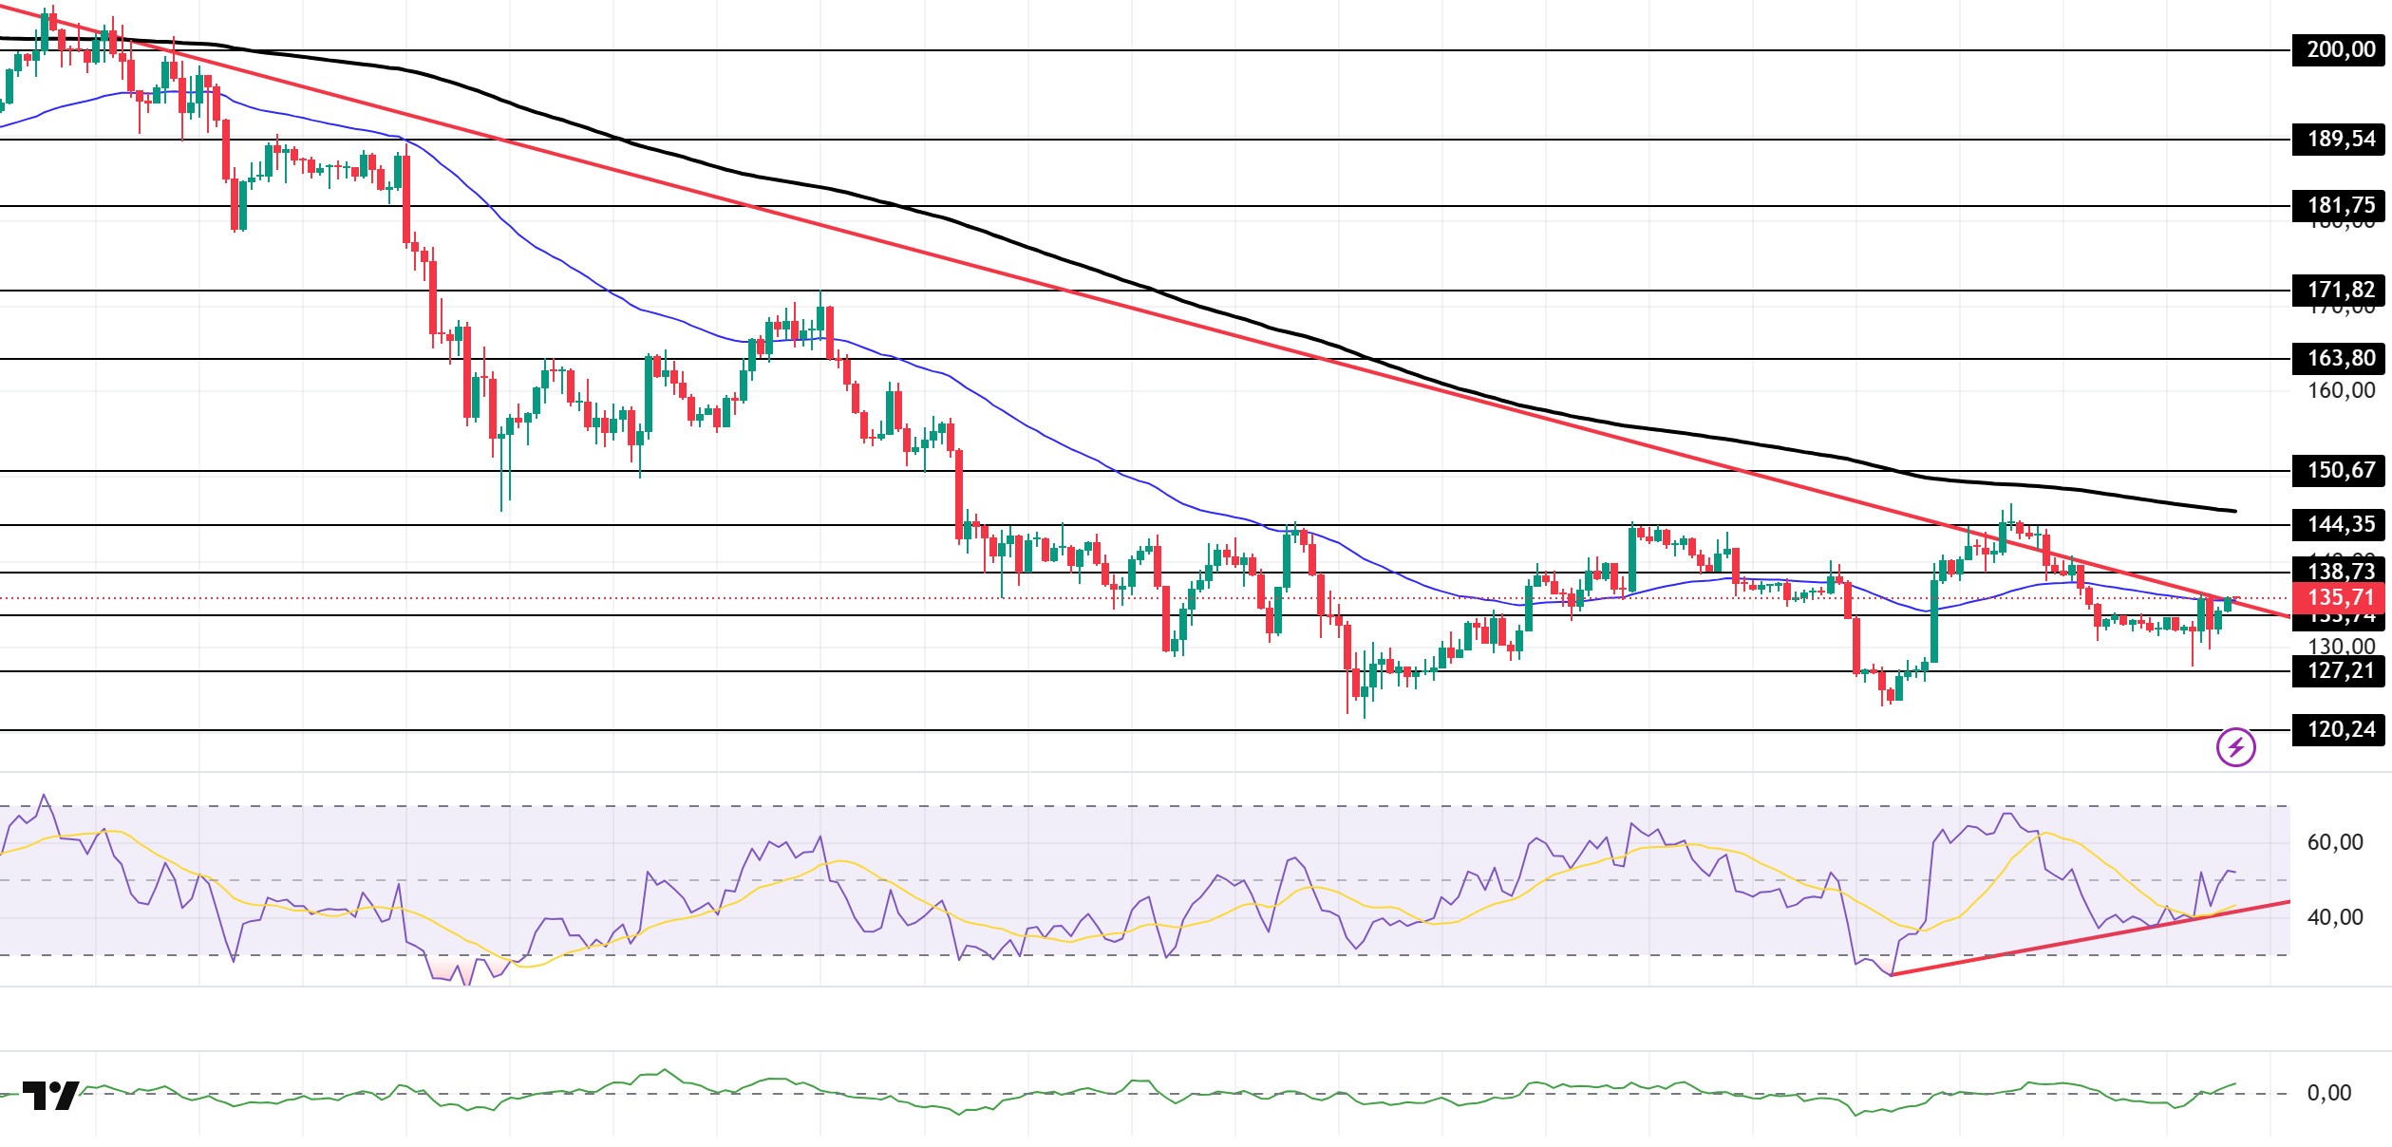Click the purple lightning bolt icon
Viewport: 2392px width, 1147px height.
(2235, 747)
